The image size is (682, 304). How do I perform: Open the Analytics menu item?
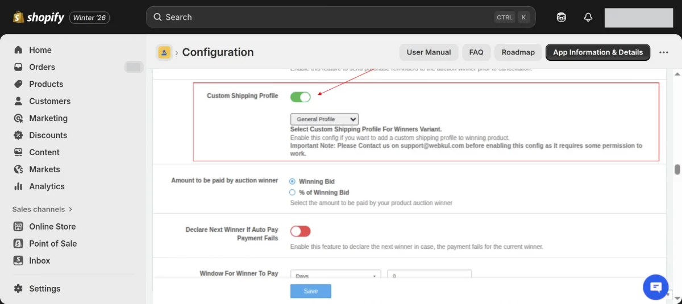point(47,186)
